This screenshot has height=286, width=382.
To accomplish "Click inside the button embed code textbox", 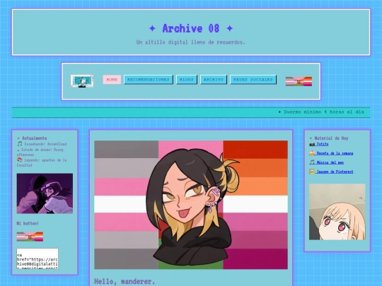I will [x=37, y=258].
